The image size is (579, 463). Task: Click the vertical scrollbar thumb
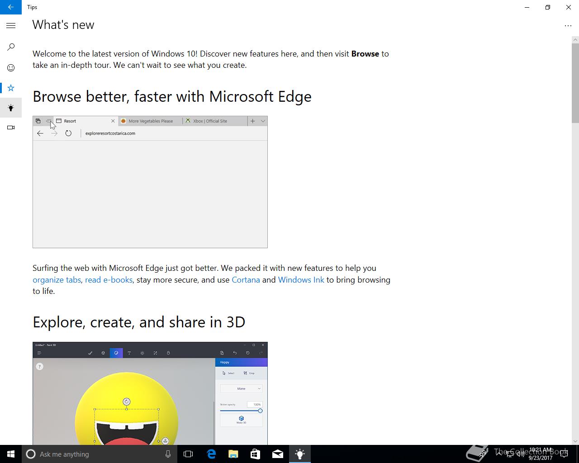tap(575, 83)
